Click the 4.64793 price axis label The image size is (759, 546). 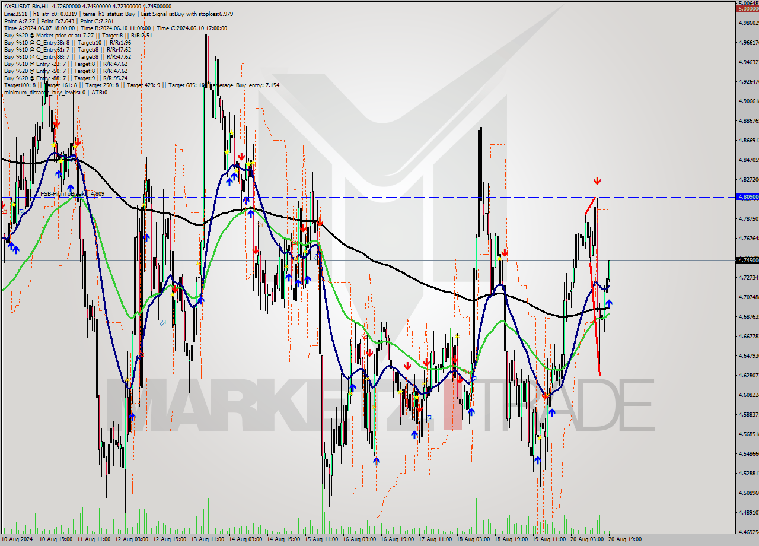pos(748,355)
